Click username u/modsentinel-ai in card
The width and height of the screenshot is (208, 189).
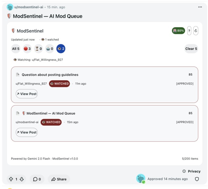27,122
